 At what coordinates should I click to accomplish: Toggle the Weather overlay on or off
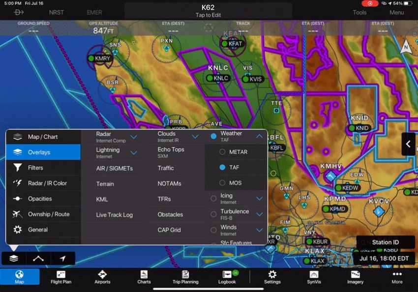[x=213, y=136]
